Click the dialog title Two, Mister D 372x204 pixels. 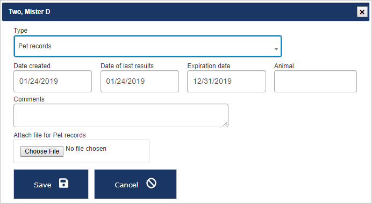[30, 12]
